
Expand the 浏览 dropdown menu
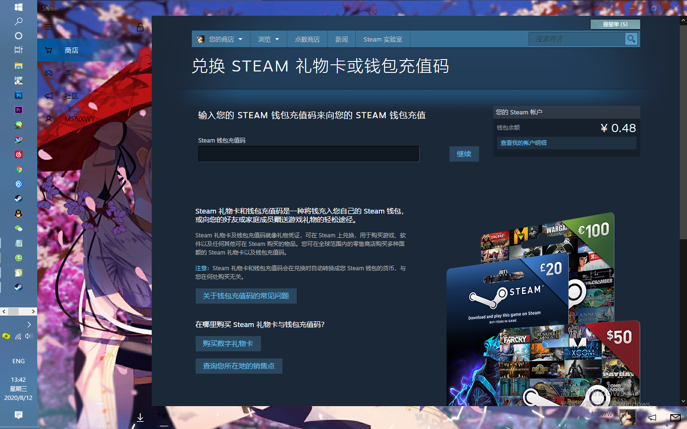269,39
